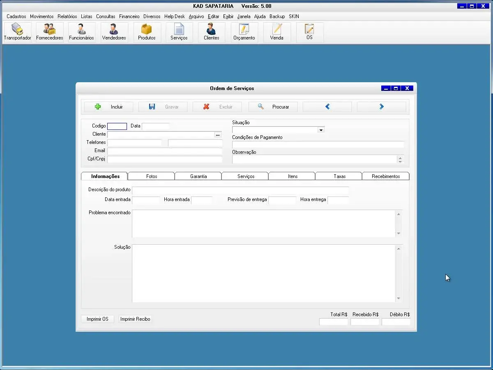Go to next record with right arrow
493x370 pixels.
(x=382, y=107)
